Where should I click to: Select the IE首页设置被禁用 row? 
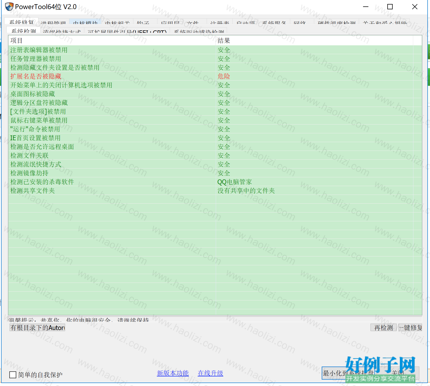(x=215, y=138)
